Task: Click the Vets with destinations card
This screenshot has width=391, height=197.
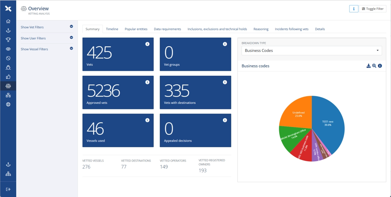Action: point(195,93)
